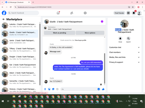Open the taskbar clock showing 7:13 PM
This screenshot has width=145, height=108.
point(135,101)
